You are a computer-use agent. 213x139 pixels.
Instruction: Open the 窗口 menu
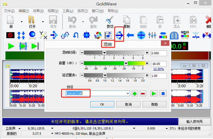98,11
